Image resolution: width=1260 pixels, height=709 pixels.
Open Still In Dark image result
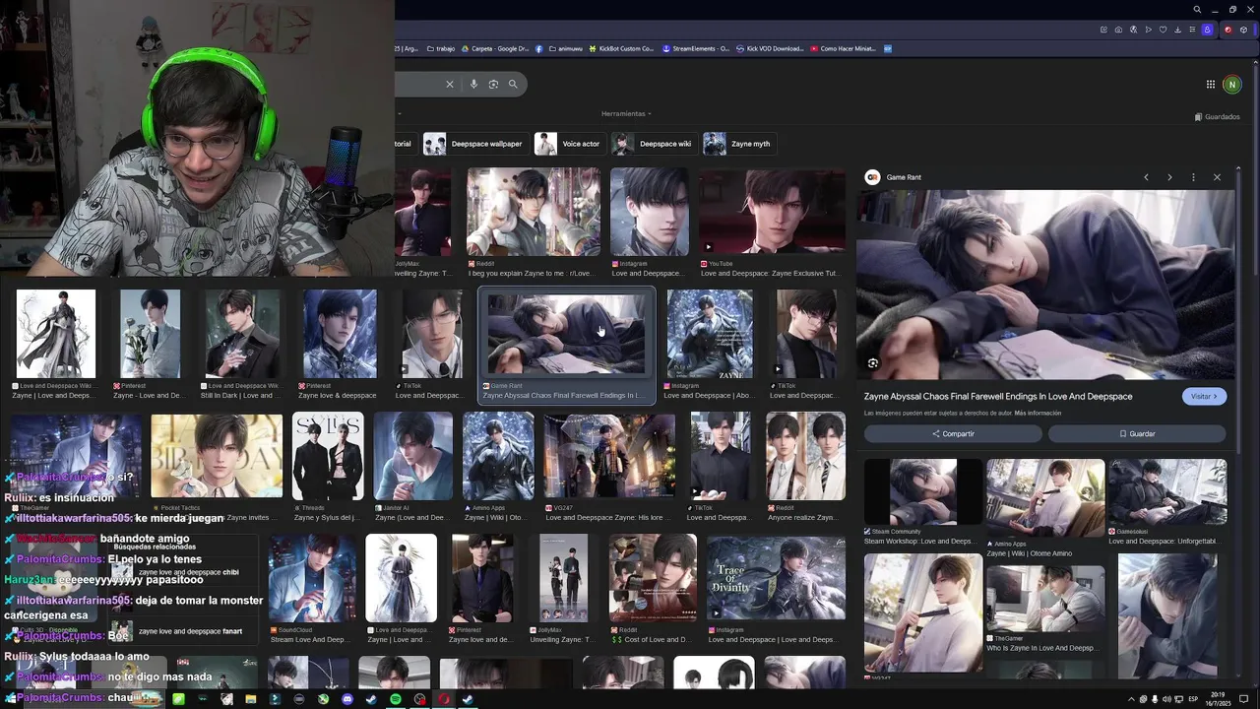pyautogui.click(x=242, y=334)
